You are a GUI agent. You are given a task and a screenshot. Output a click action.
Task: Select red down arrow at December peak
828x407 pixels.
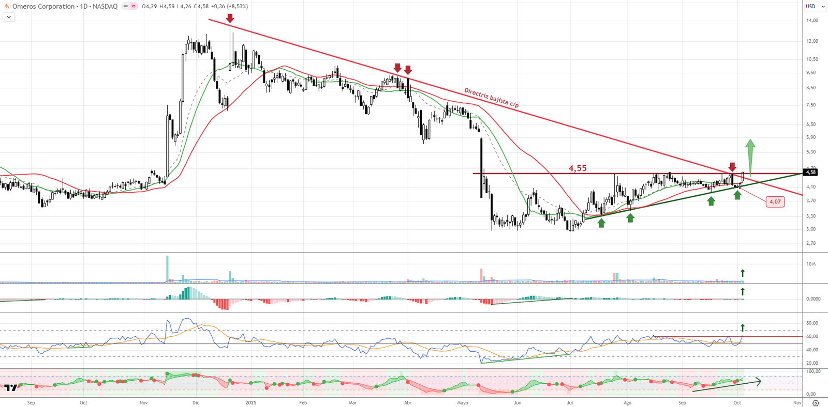click(x=230, y=19)
